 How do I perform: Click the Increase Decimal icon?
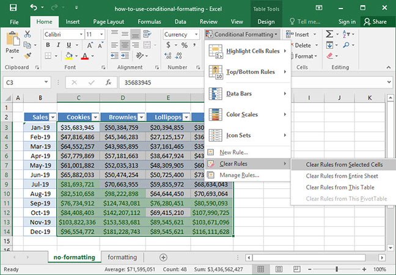[x=167, y=56]
